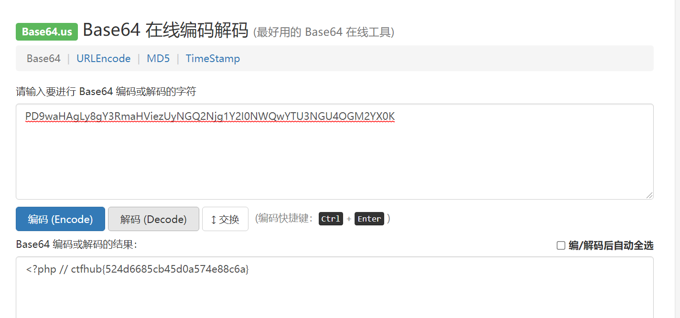680x318 pixels.
Task: Go to the TimeStamp tool
Action: pyautogui.click(x=213, y=58)
